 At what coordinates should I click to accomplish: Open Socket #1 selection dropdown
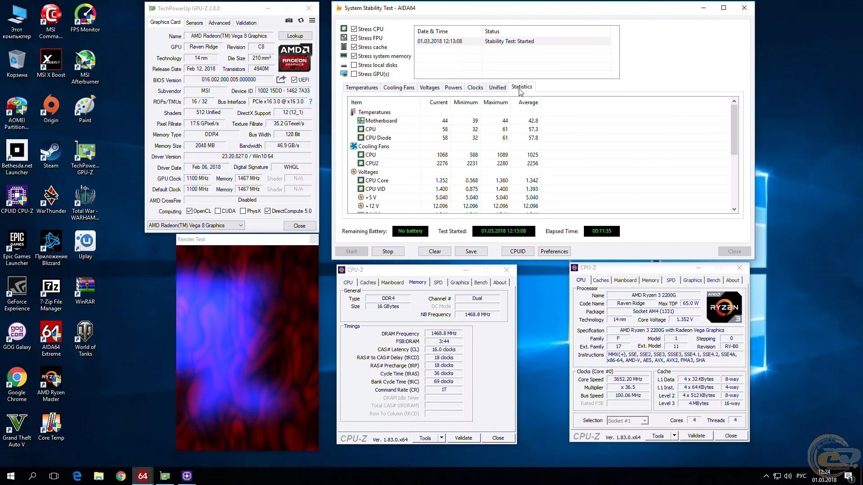coord(627,421)
